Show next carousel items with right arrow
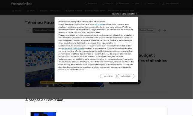Image resolution: width=193 pixels, height=116 pixels. [165, 31]
